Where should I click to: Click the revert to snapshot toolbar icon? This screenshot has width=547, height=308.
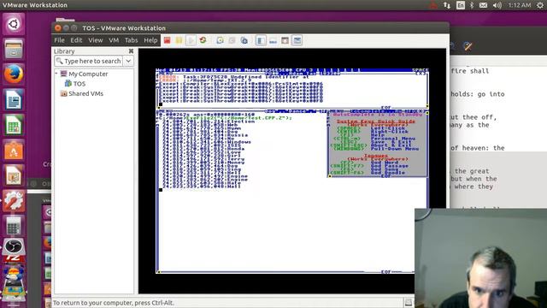click(x=232, y=40)
